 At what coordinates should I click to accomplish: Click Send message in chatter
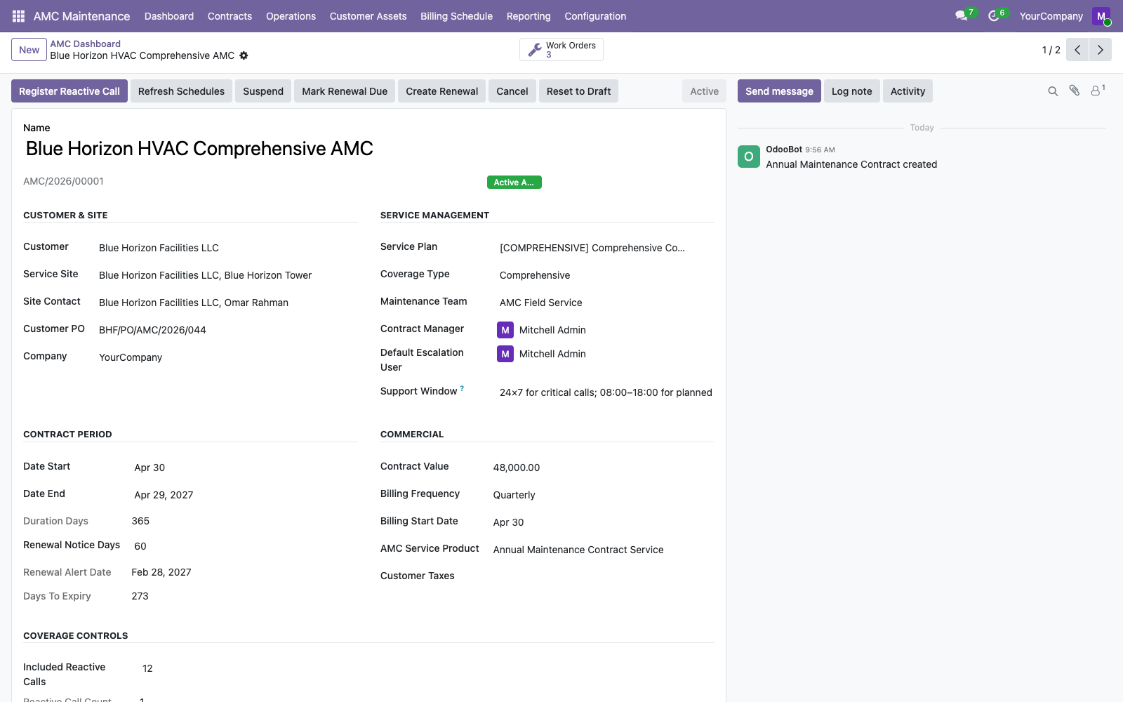coord(779,91)
